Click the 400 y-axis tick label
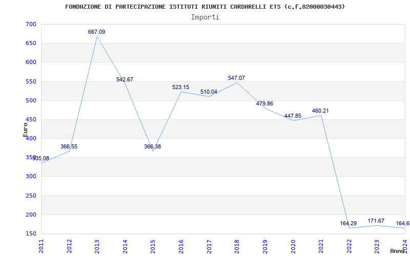410x256 pixels. (x=31, y=138)
